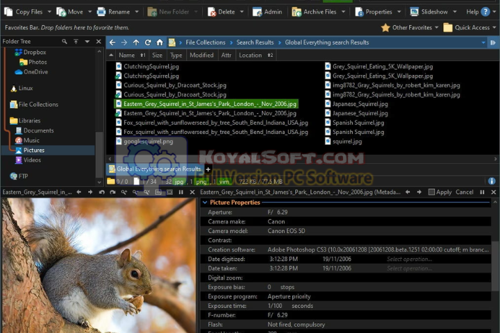Click the pause icon in the viewer toolbar

181,192
